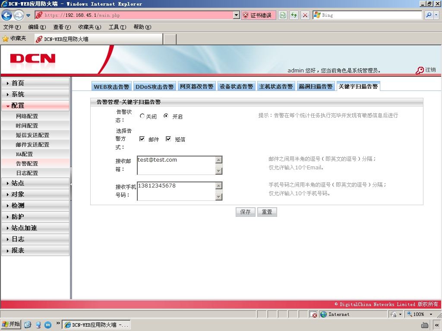Click the compatibility view icon
This screenshot has height=331, width=442.
(283, 15)
